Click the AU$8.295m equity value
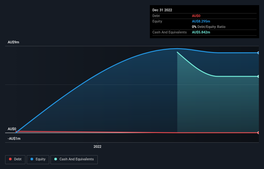Viewport: 264px width, 169px height. click(201, 21)
